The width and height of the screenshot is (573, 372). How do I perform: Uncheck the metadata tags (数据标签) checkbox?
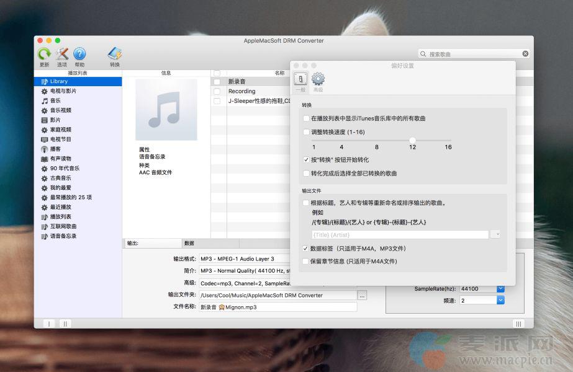click(306, 248)
